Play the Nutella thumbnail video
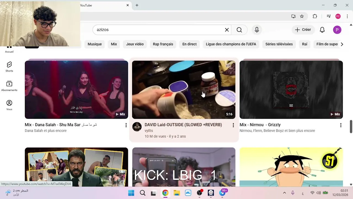The height and width of the screenshot is (199, 353). [x=184, y=90]
